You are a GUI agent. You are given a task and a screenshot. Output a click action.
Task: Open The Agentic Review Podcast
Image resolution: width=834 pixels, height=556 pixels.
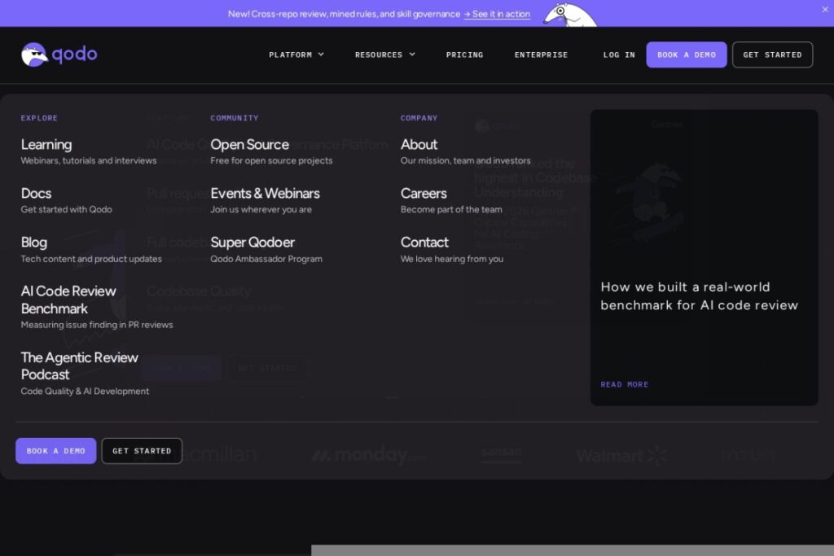pyautogui.click(x=79, y=366)
